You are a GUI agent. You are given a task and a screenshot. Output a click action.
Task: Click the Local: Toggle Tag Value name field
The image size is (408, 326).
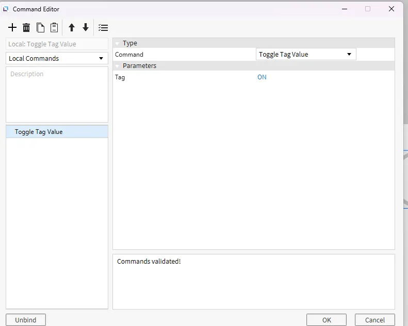pyautogui.click(x=57, y=44)
